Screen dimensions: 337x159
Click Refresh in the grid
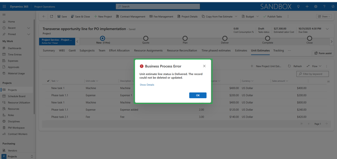tap(295, 66)
